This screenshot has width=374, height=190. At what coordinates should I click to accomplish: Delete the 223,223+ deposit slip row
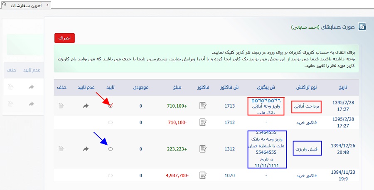(61, 148)
